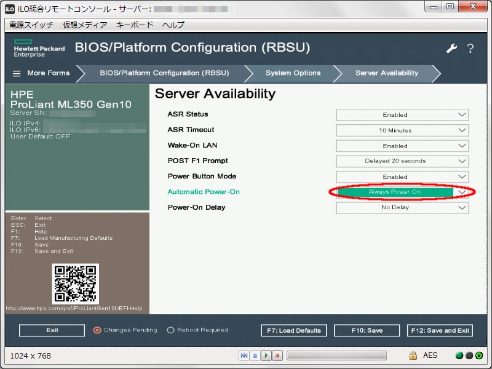Open the ヘルプ menu
Viewport: 492px width, 369px height.
coord(173,25)
